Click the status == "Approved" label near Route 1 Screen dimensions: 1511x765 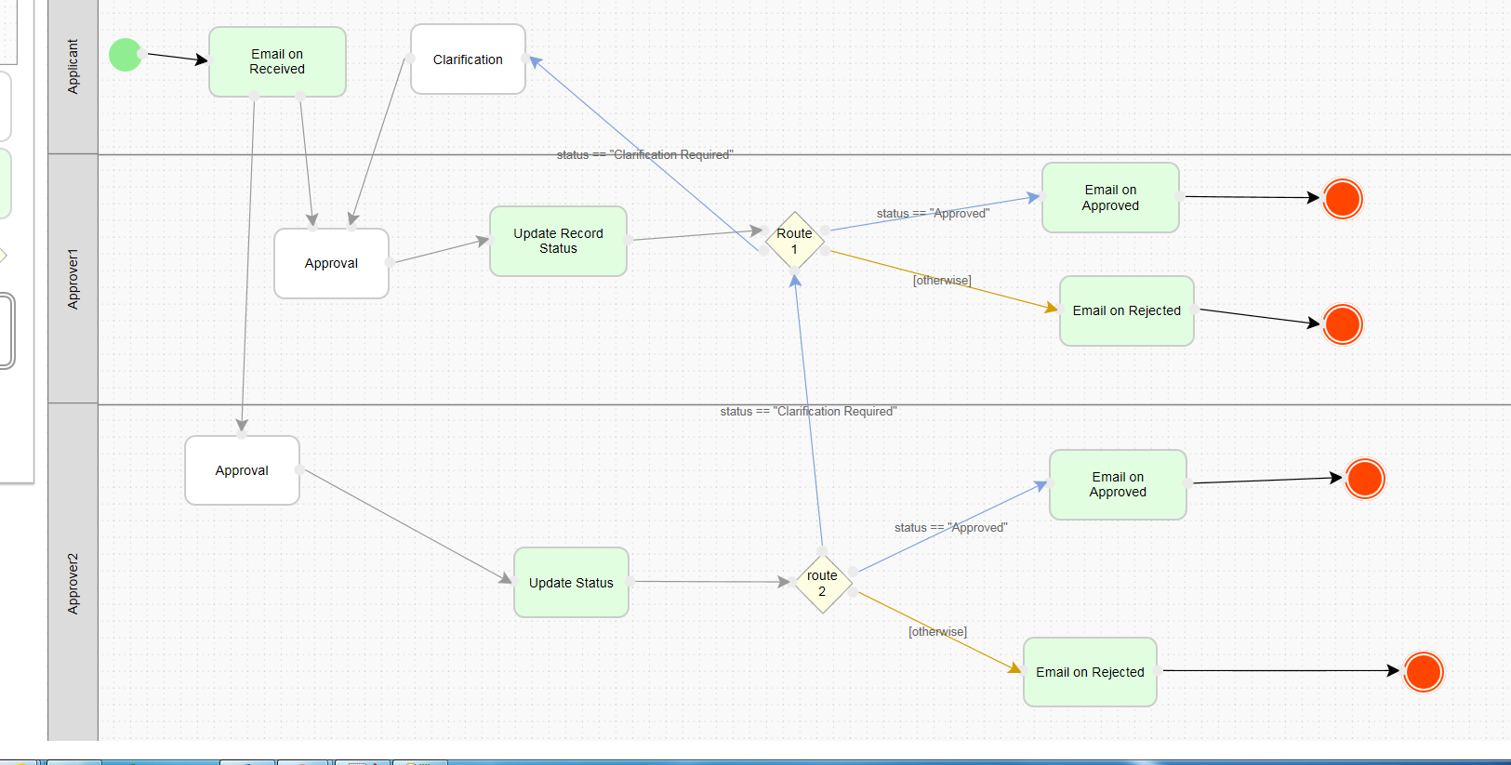pyautogui.click(x=933, y=214)
